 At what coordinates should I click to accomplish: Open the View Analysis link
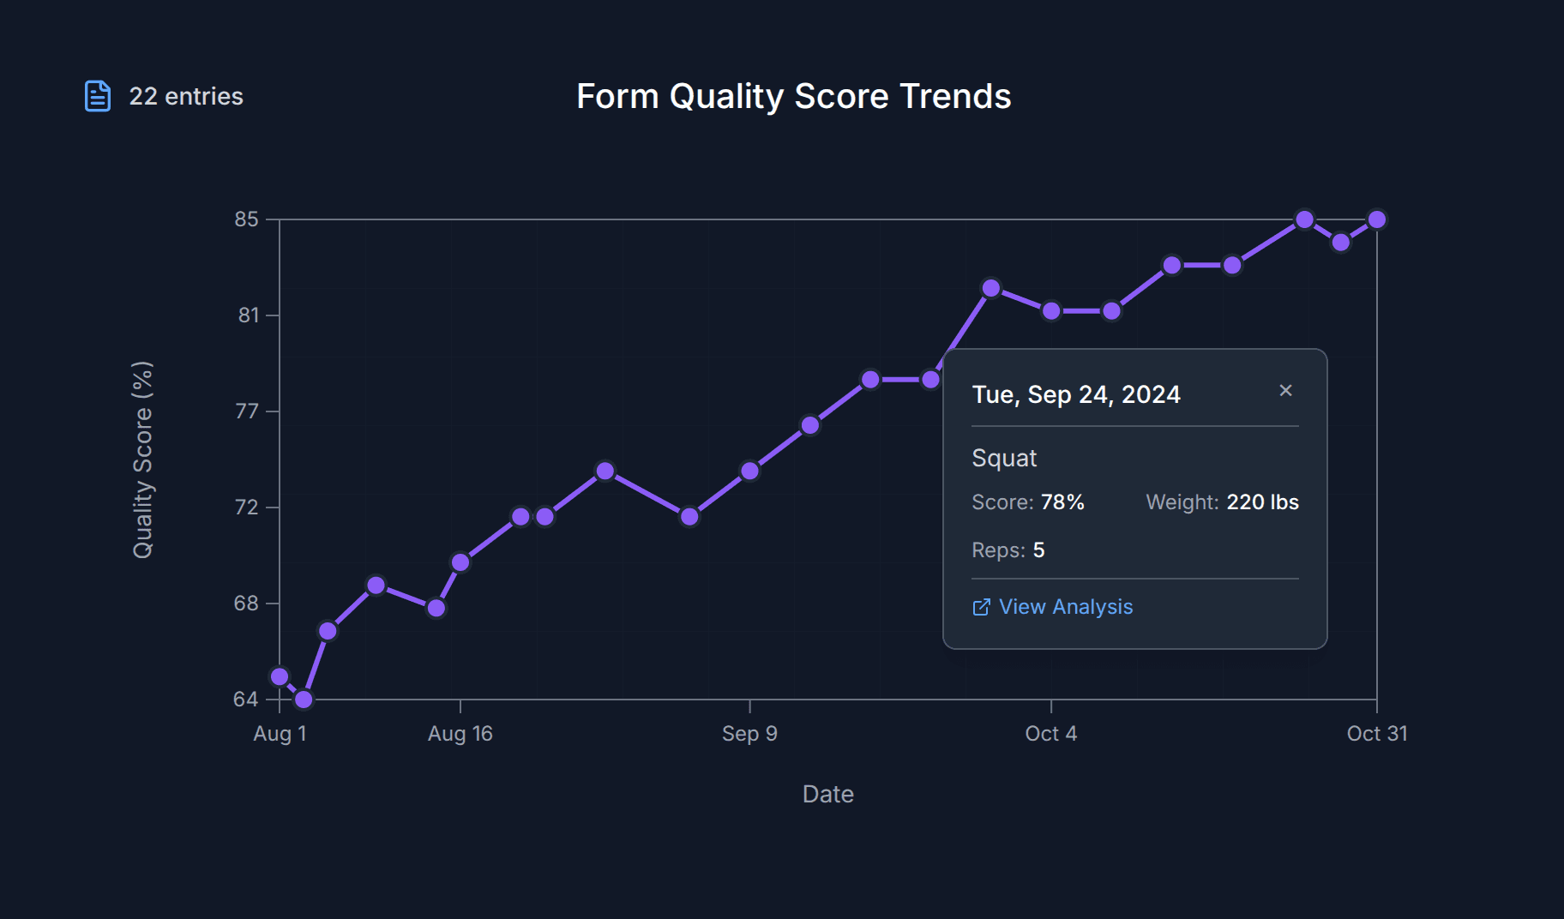(1065, 607)
